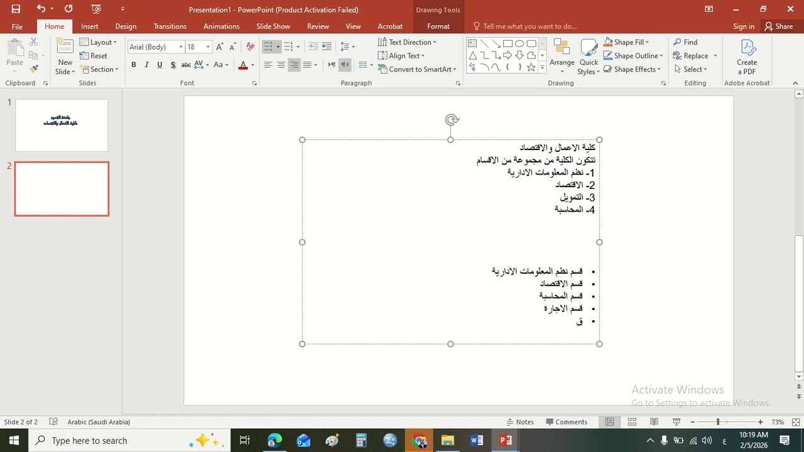Save the presentation with the floppy icon
Viewport: 804px width, 452px height.
[x=16, y=9]
